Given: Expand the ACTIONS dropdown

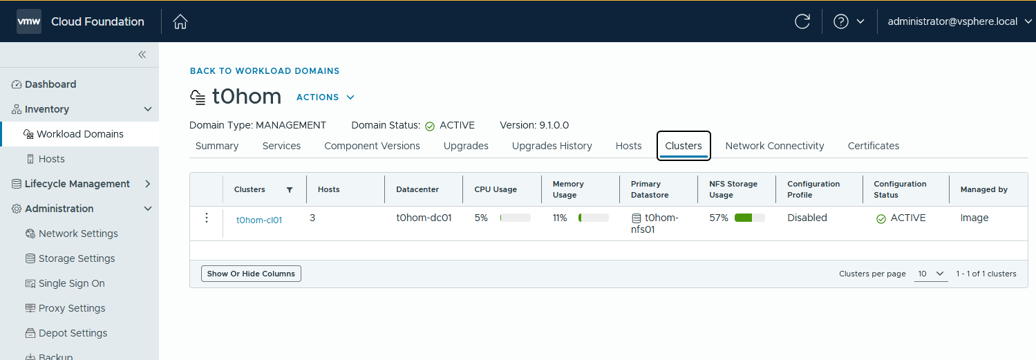Looking at the screenshot, I should (x=326, y=97).
